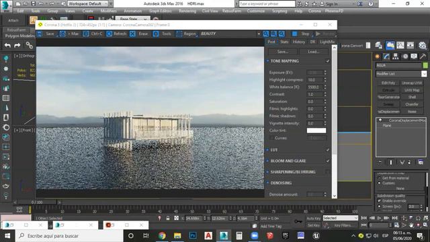Screen dimensions: 430x242
Task: Click the White balance [K] value field
Action: (315, 87)
